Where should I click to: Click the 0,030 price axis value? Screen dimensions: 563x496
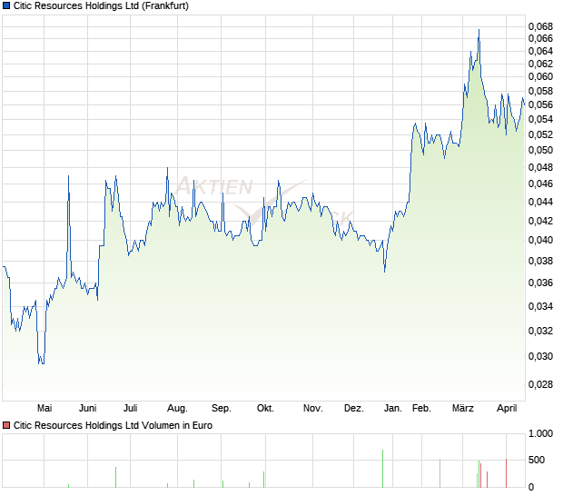coord(540,357)
